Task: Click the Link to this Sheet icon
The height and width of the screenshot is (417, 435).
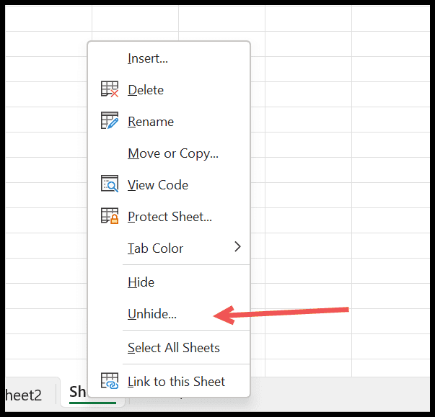Action: pos(110,380)
